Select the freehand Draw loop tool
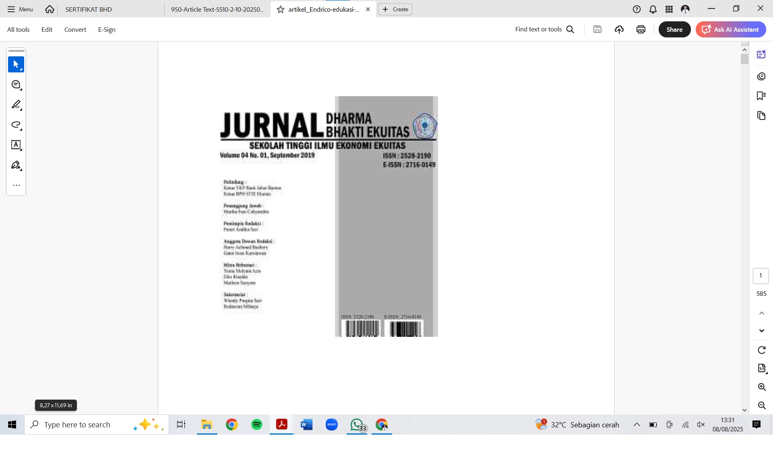Image resolution: width=773 pixels, height=470 pixels. click(16, 125)
